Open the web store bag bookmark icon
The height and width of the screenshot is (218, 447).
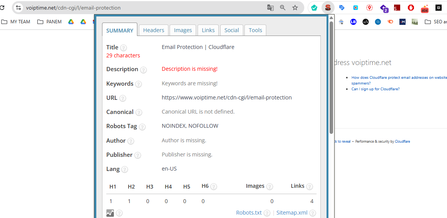(341, 21)
